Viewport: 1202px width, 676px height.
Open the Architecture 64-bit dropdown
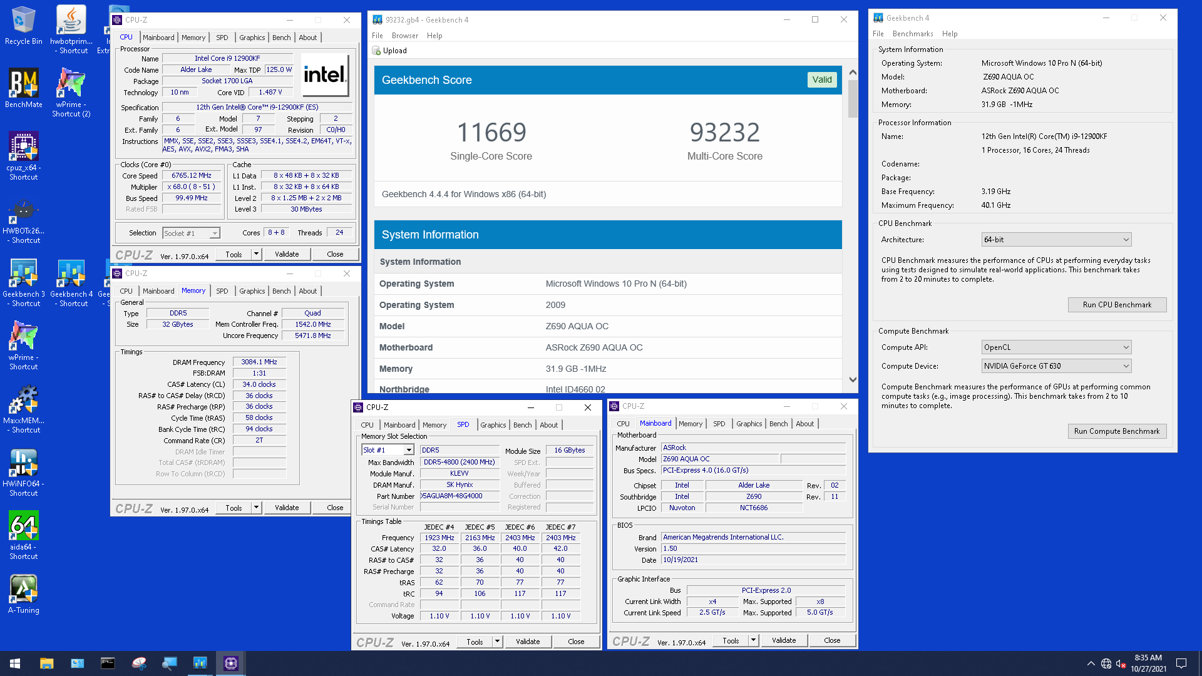tap(1056, 240)
